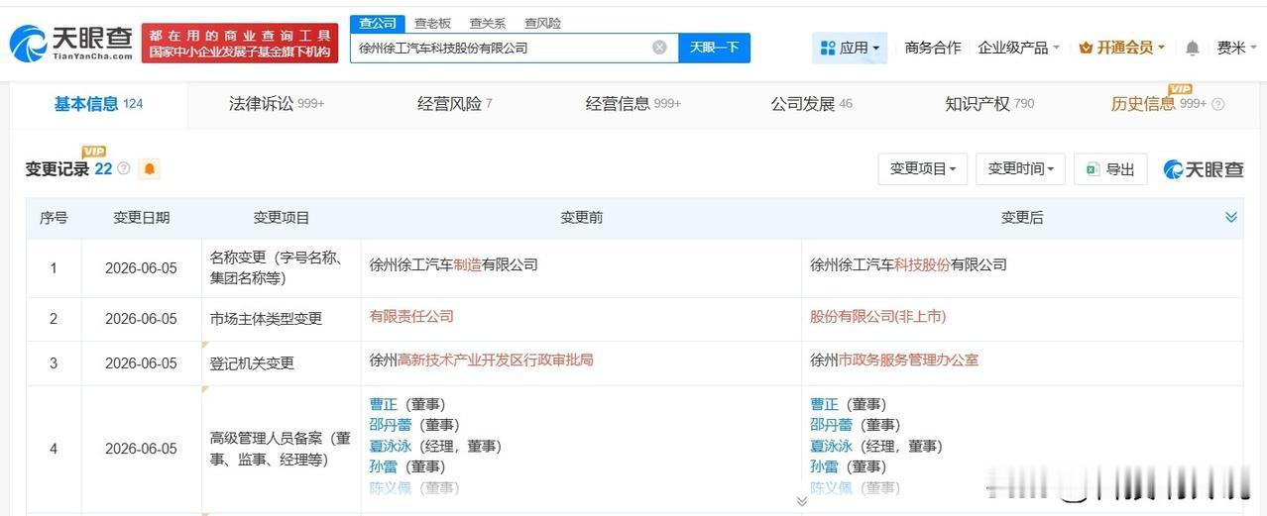Click the orange alert bell beside 变更记录
Screen dimensions: 1267x516
149,169
